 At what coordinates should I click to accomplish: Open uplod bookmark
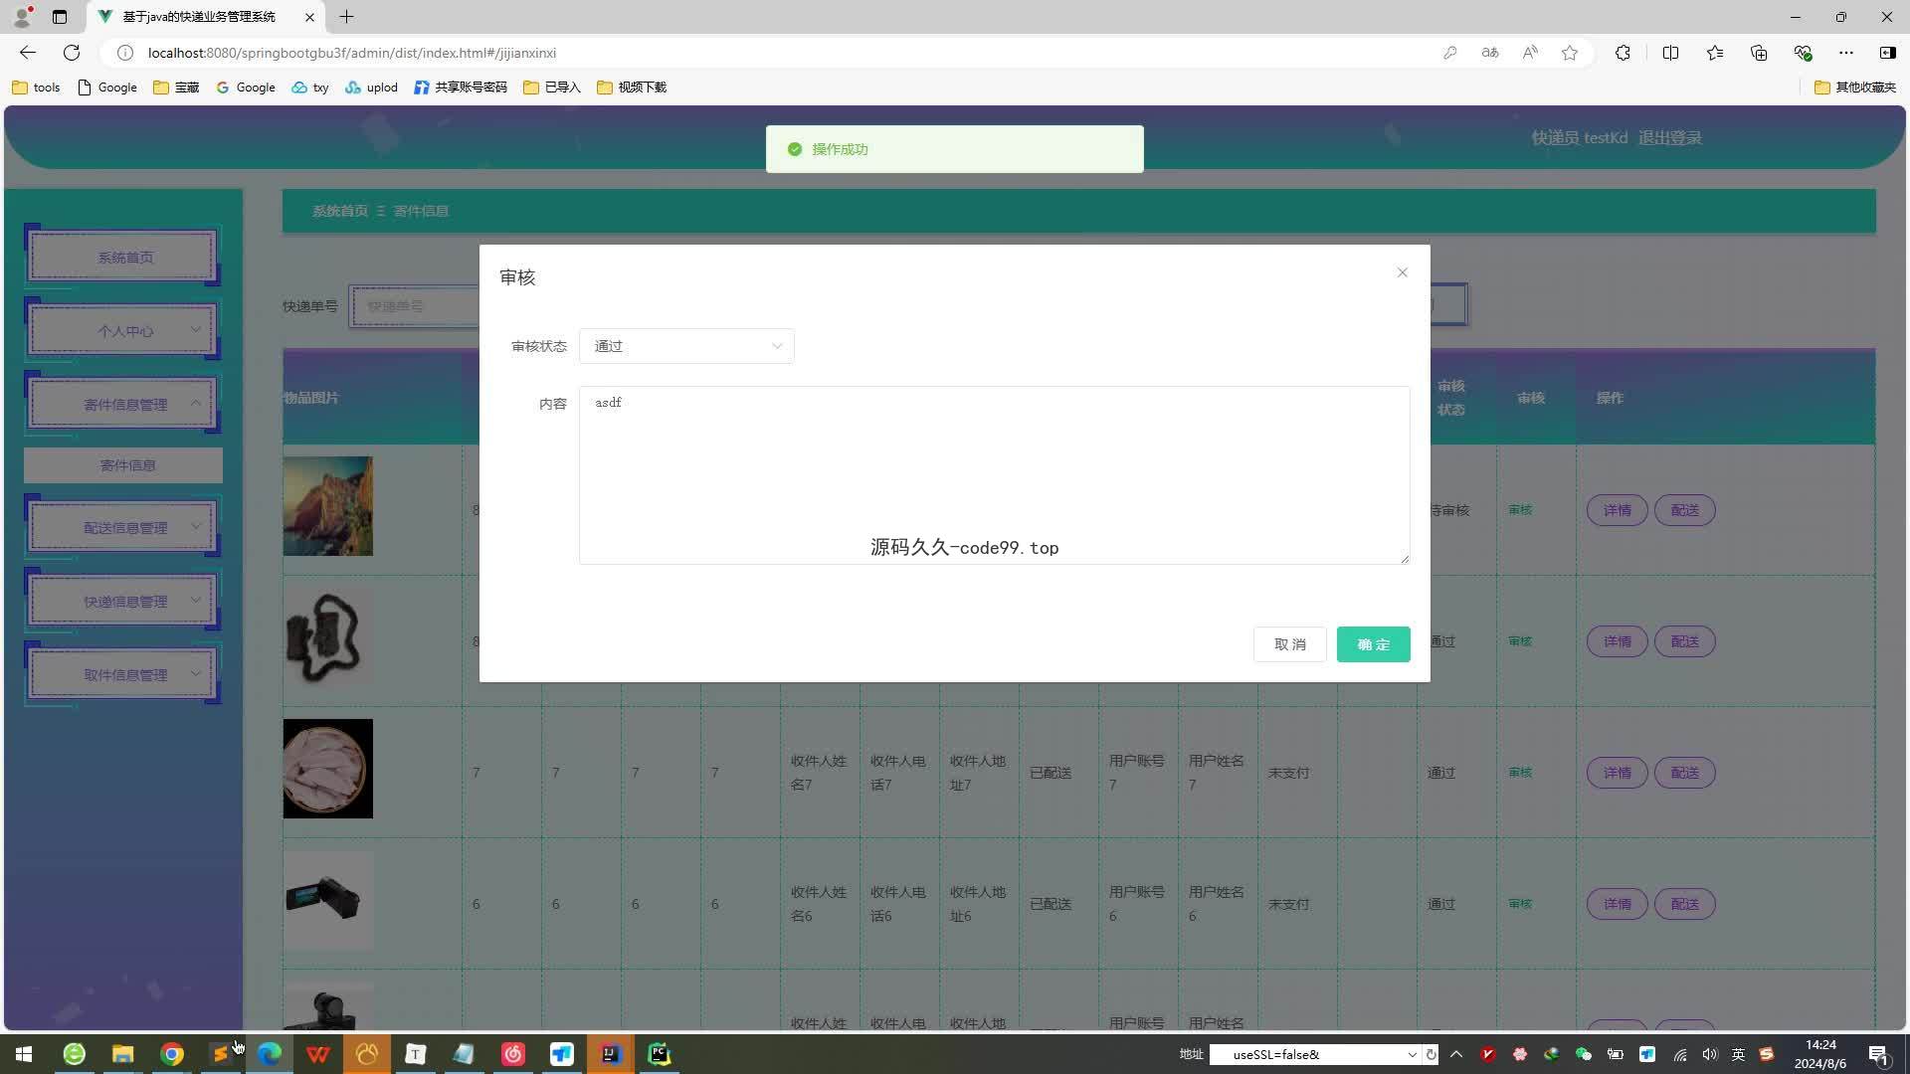tap(371, 88)
